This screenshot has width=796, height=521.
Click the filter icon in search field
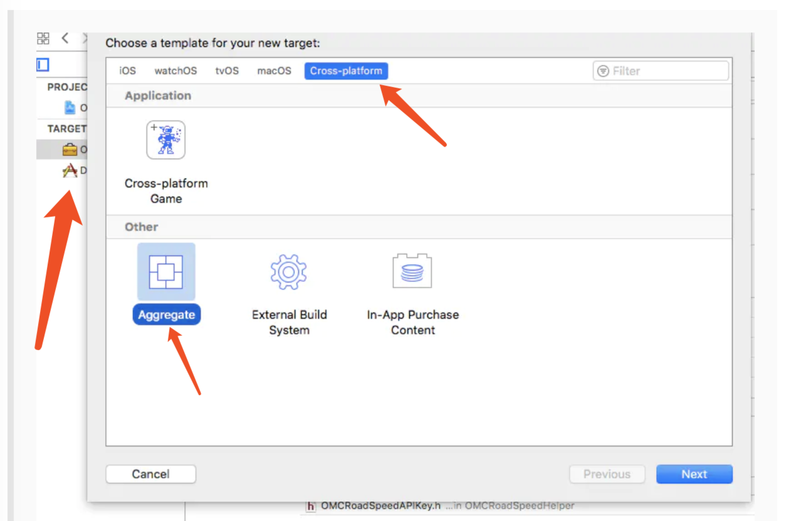(603, 71)
